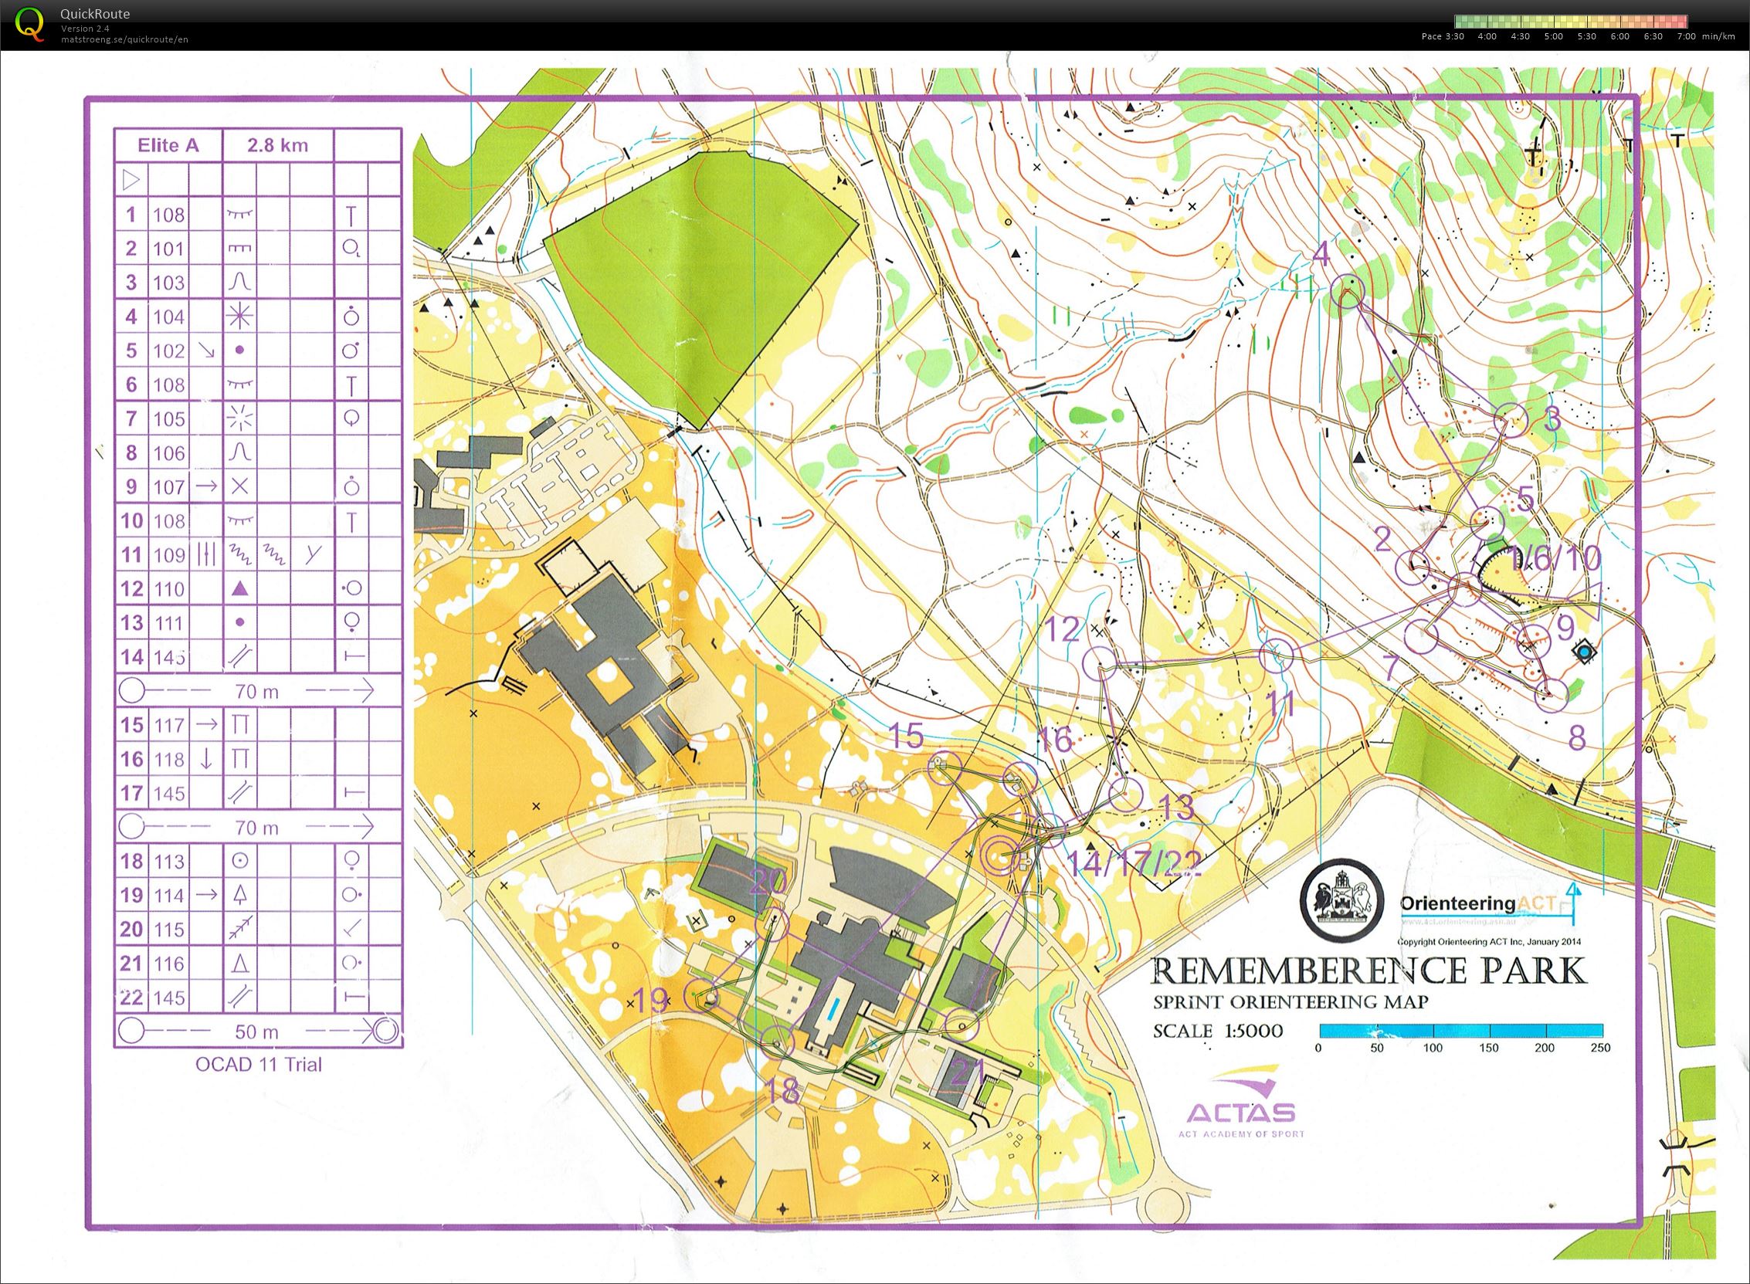The width and height of the screenshot is (1750, 1284).
Task: Click control circle 4 on the map
Action: pyautogui.click(x=1348, y=291)
